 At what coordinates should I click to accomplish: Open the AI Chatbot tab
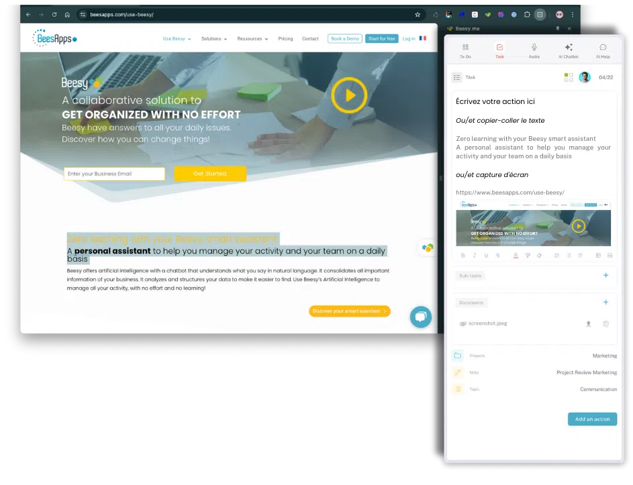(568, 51)
